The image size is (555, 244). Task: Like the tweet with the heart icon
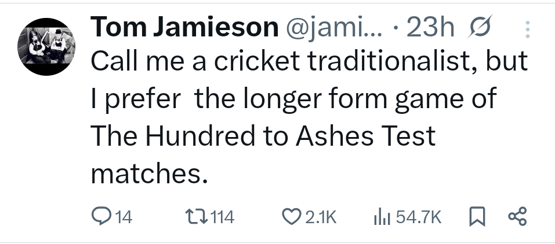pyautogui.click(x=290, y=217)
